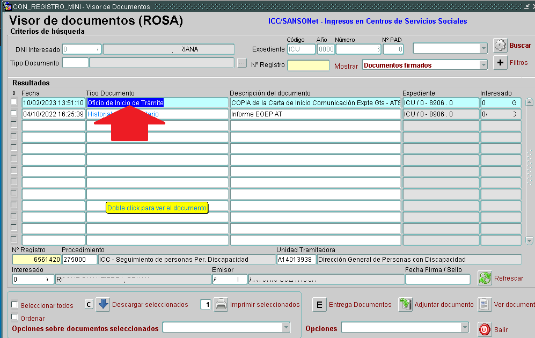Viewport: 535px width, 338px height.
Task: Click the blue Descargar seleccionados arrow icon
Action: 104,304
